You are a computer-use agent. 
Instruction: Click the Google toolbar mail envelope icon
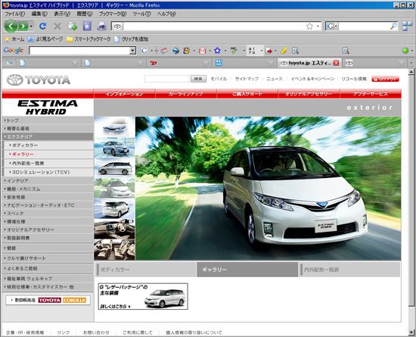click(202, 51)
